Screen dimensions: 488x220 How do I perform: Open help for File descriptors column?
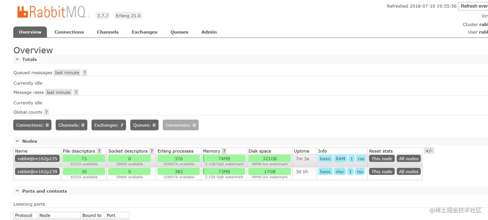coord(99,151)
